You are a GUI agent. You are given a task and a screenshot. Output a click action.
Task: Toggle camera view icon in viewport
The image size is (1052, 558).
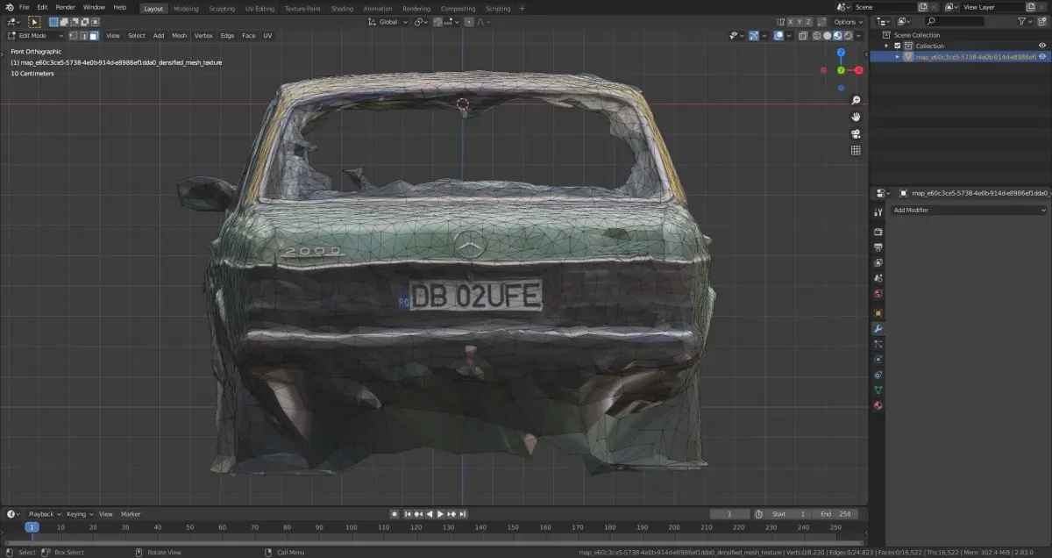pyautogui.click(x=856, y=133)
